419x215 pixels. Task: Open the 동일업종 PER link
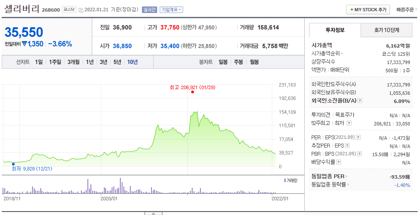(x=329, y=176)
